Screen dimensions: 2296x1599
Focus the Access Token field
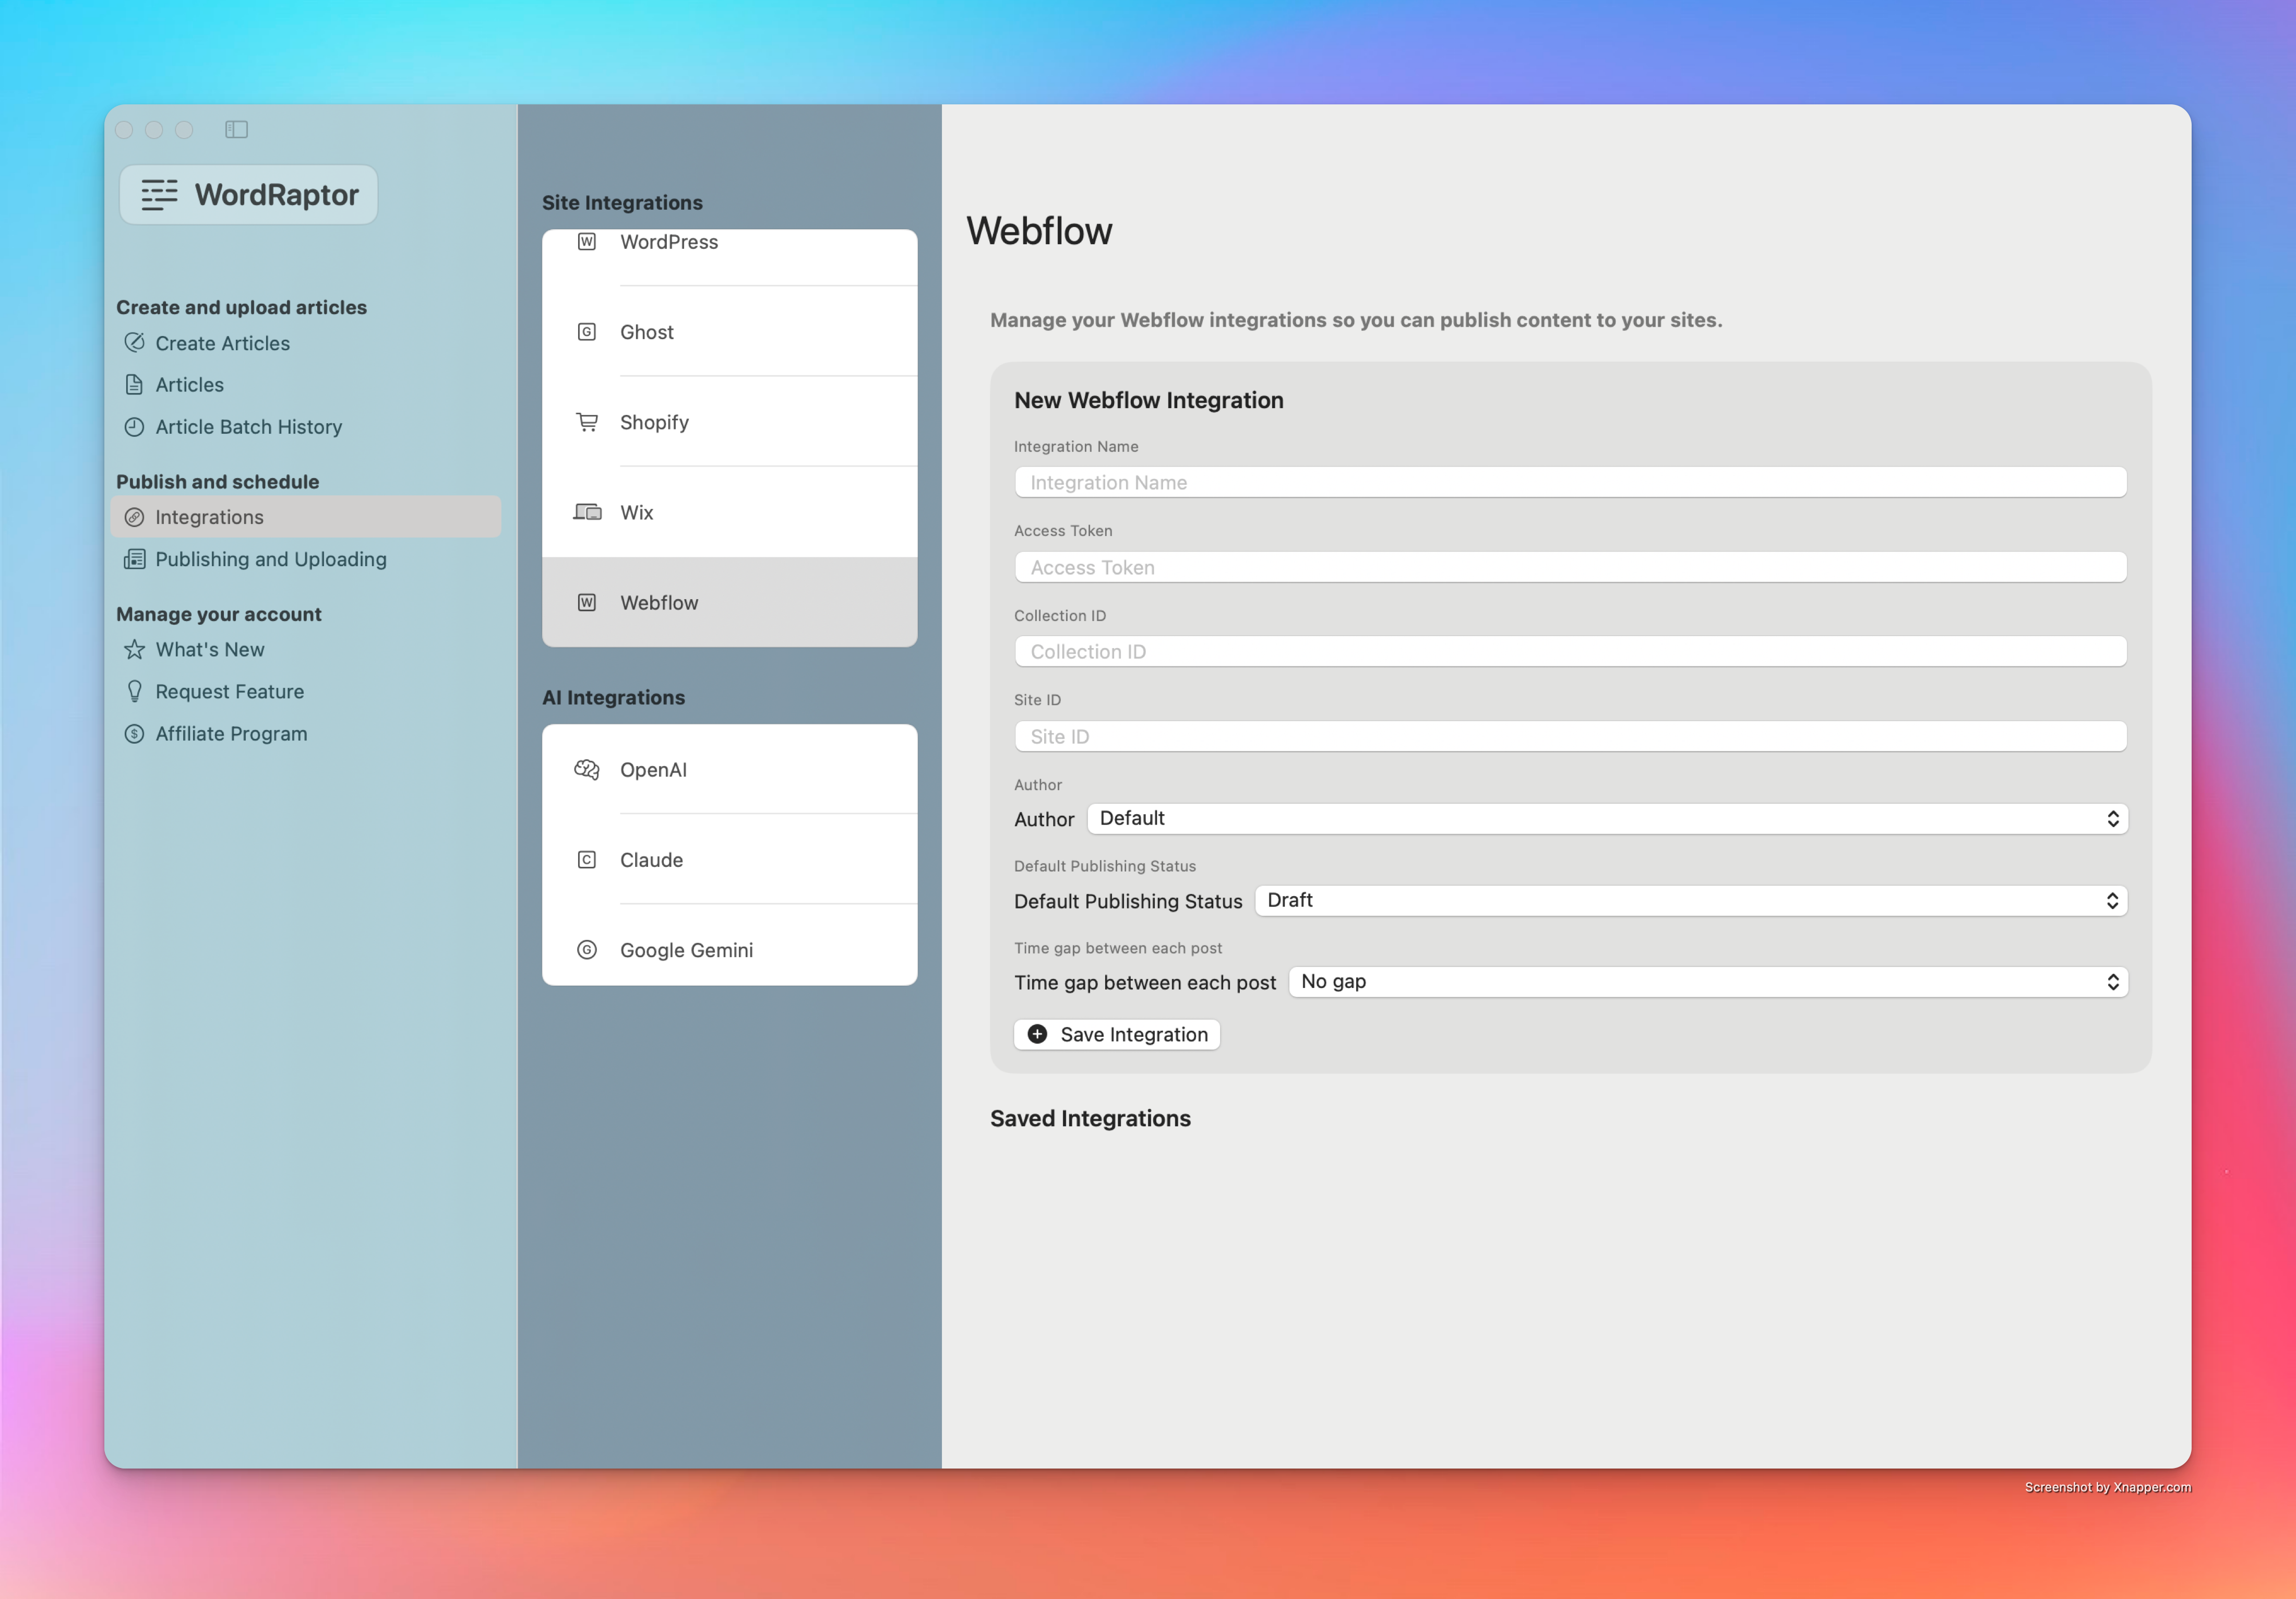pyautogui.click(x=1570, y=567)
